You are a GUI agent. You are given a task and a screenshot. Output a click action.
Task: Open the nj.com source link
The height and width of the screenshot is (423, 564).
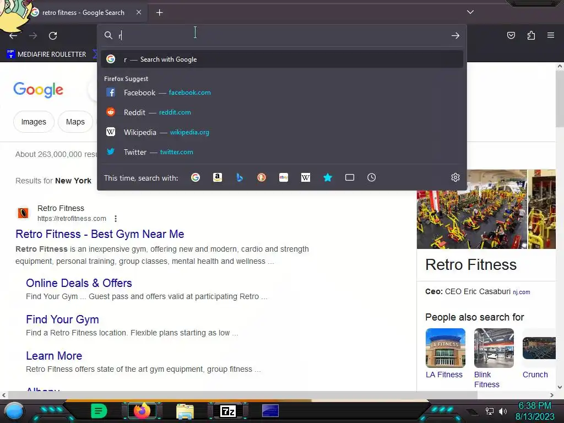(x=521, y=292)
